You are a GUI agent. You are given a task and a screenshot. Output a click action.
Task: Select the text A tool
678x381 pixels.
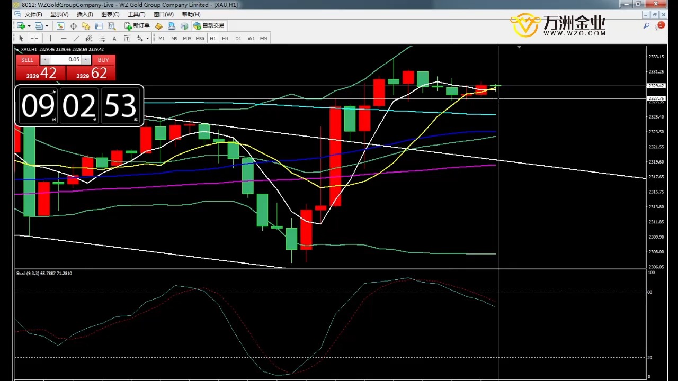(x=114, y=38)
